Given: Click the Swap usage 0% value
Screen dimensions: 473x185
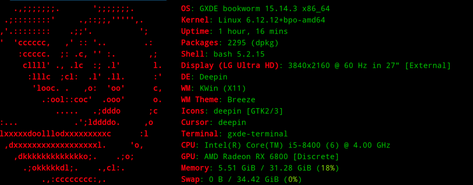Looking at the screenshot, I should pos(292,179).
